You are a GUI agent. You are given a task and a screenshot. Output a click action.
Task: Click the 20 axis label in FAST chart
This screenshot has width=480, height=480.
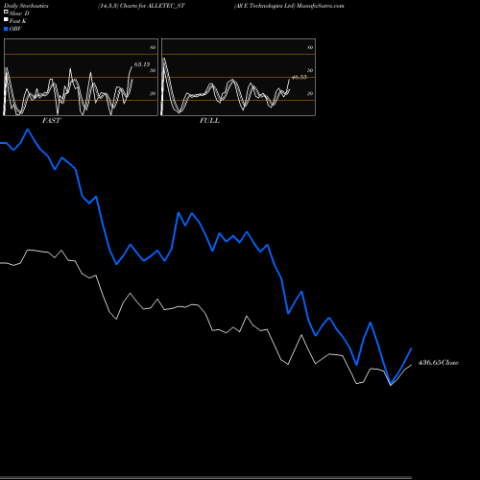pos(153,93)
